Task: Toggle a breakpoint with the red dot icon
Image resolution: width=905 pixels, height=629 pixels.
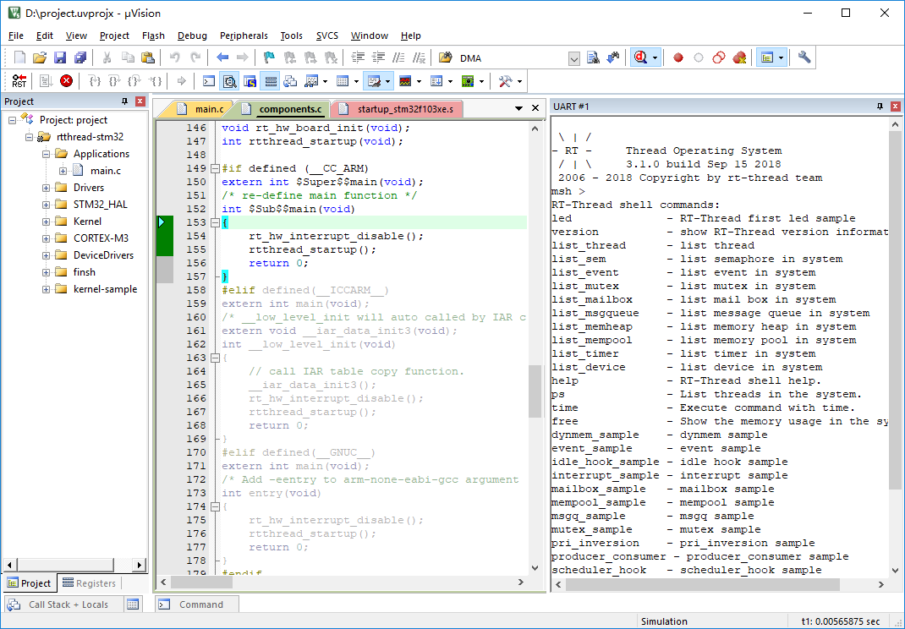Action: [677, 57]
